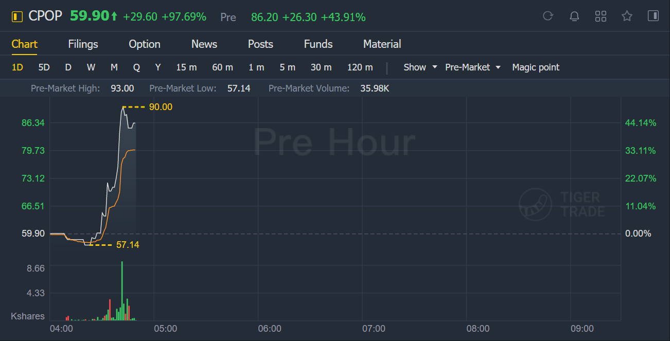Select the 1D timeframe
This screenshot has height=341, width=670.
pos(17,67)
